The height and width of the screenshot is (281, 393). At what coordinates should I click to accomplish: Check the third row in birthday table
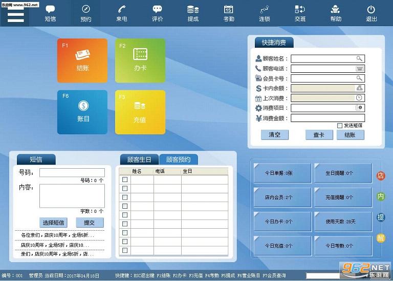tap(124, 197)
